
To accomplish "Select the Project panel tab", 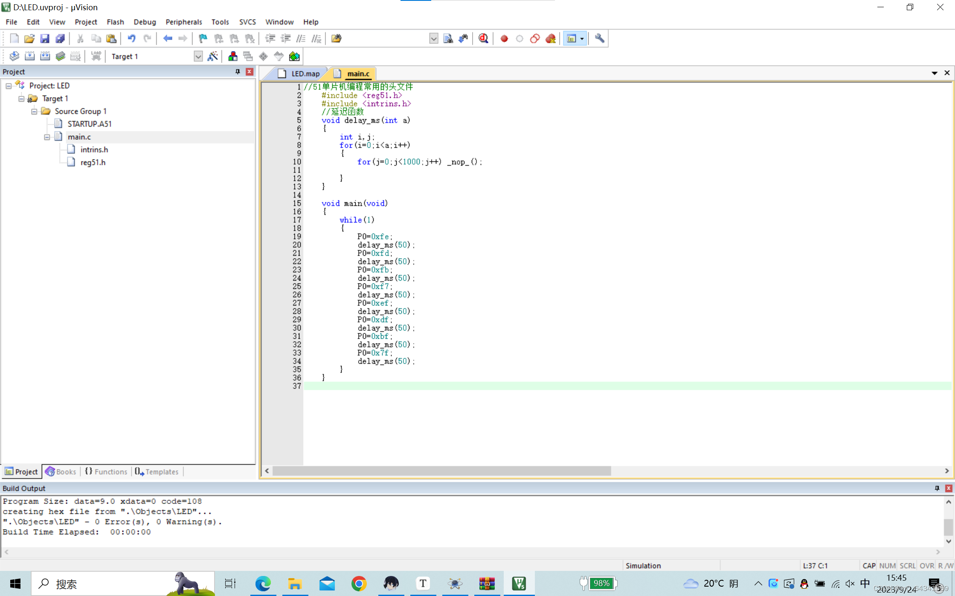I will [20, 472].
